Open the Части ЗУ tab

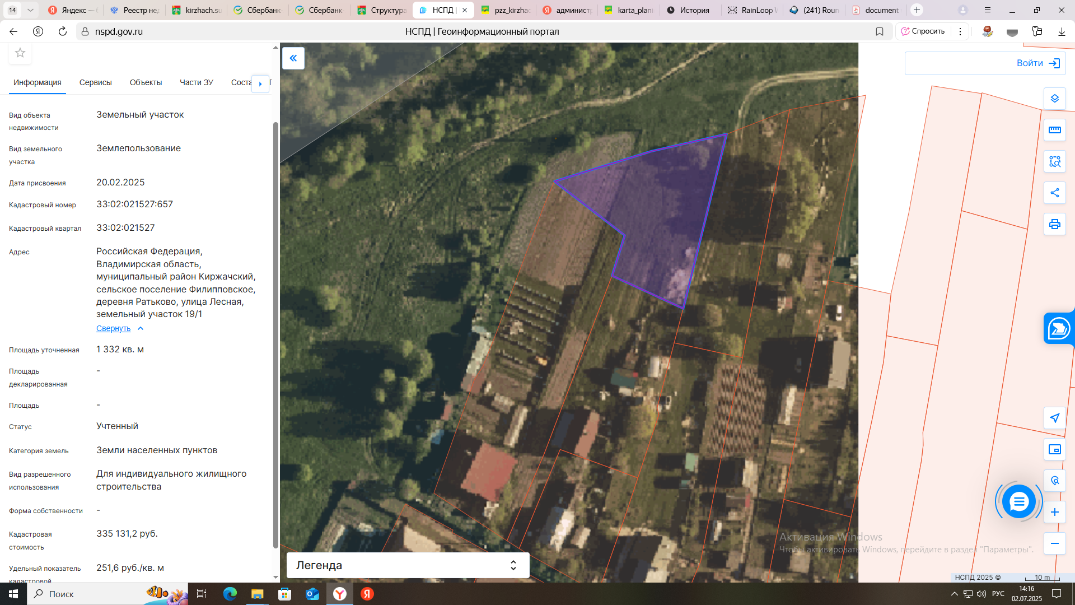pyautogui.click(x=196, y=82)
